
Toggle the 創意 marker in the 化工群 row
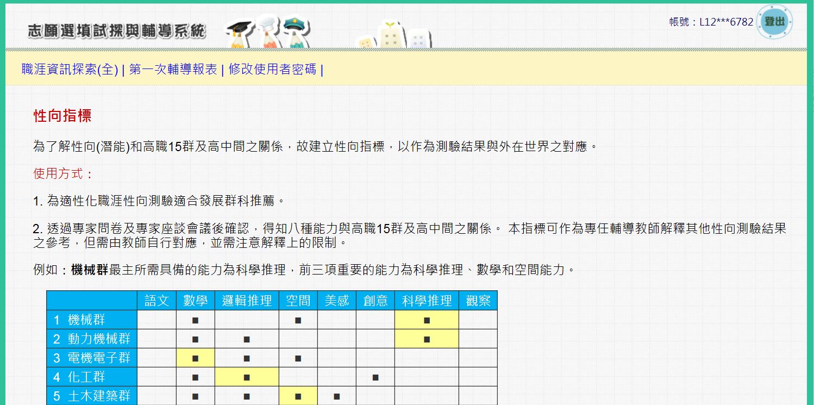point(375,376)
